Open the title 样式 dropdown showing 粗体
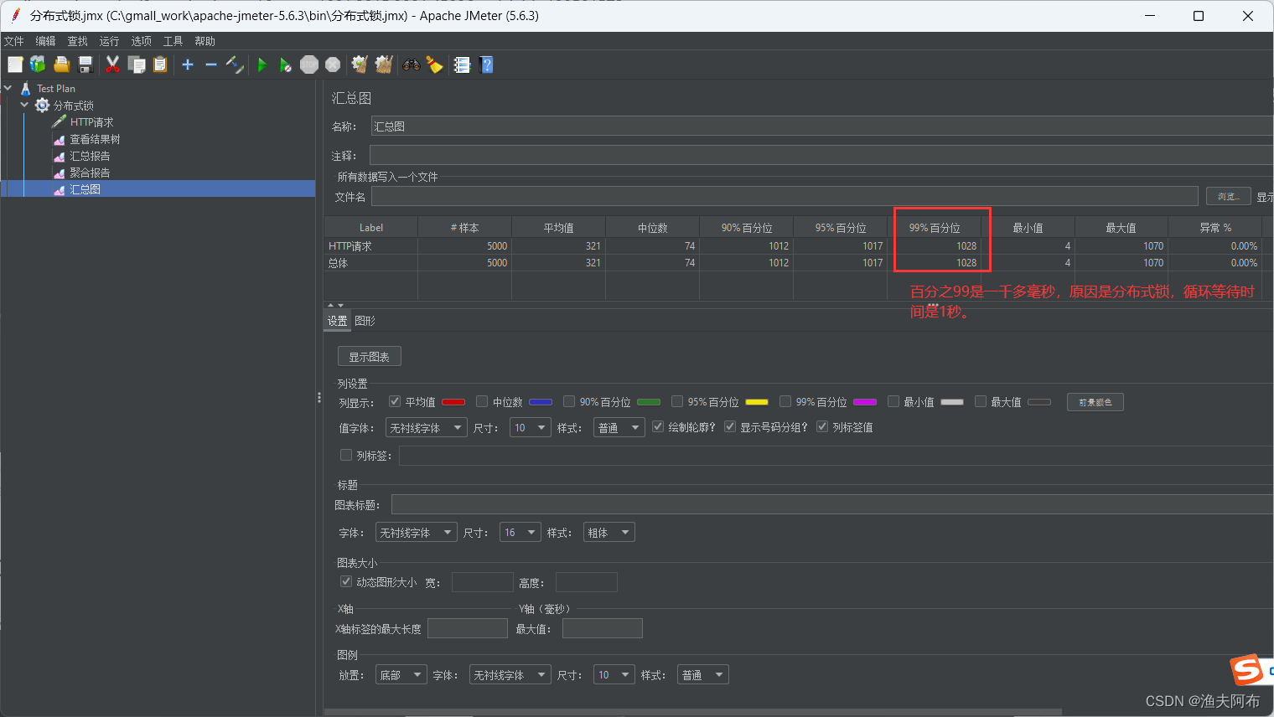This screenshot has width=1274, height=717. click(x=609, y=532)
